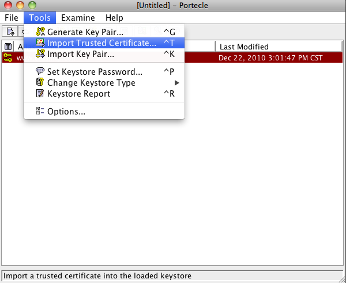This screenshot has width=346, height=283.
Task: Click the entry type column header icon
Action: (8, 47)
